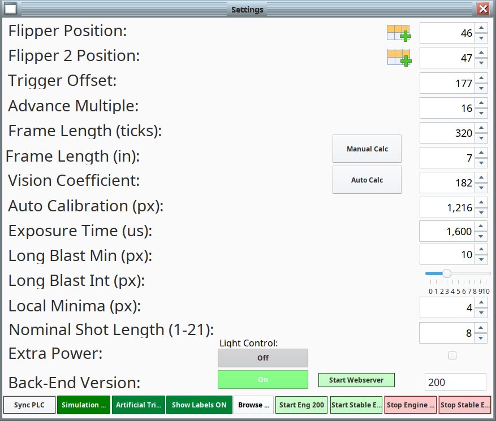Click the Exposure Time field showing 1,600
Viewport: 496px width, 421px height.
click(x=447, y=231)
